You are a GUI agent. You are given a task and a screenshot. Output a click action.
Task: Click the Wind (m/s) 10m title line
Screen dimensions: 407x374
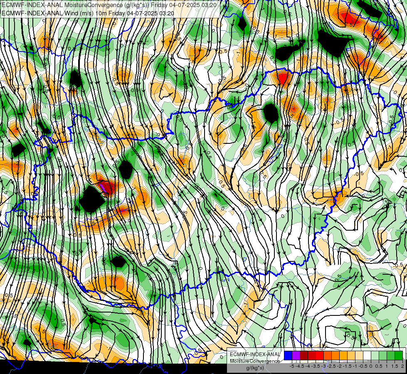pos(88,13)
